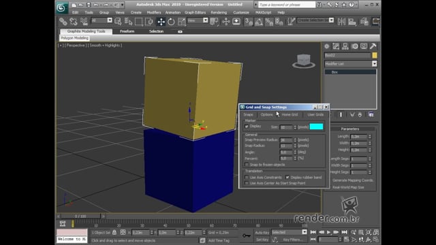Click the Key Filters button
Image resolution: width=436 pixels, height=245 pixels.
[x=292, y=240]
